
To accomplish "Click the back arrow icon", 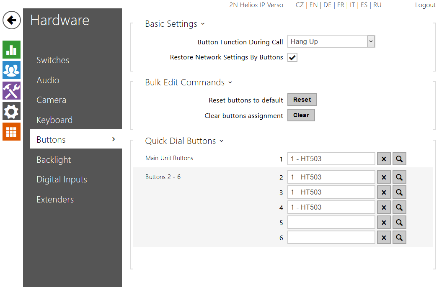I will click(x=12, y=20).
